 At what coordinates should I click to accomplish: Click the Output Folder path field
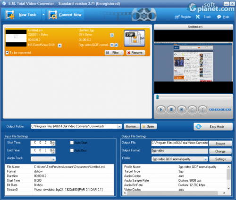click(74, 127)
